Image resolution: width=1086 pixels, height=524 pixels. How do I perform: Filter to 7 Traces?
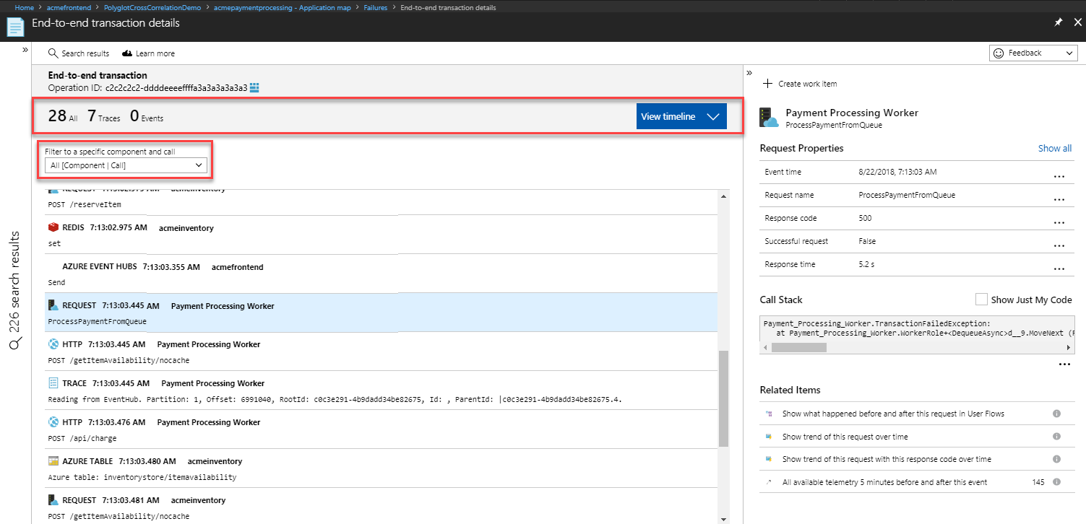click(104, 116)
